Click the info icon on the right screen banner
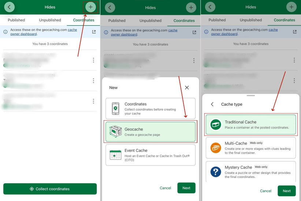 [206, 32]
